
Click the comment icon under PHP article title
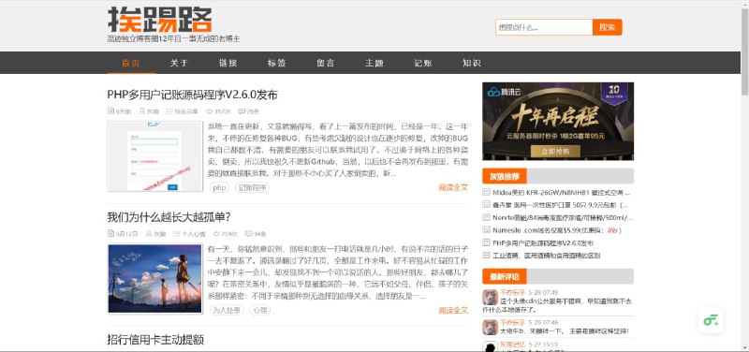click(x=242, y=110)
